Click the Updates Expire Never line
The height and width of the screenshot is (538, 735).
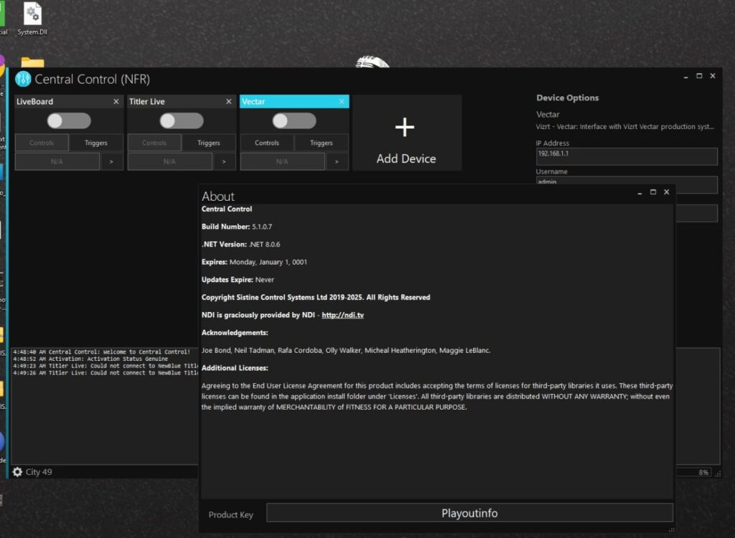pyautogui.click(x=238, y=280)
